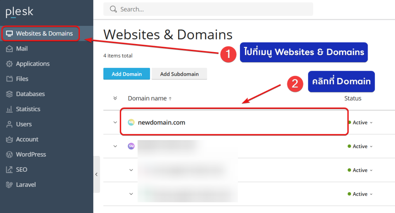Collapse the sidebar with arrow handle
This screenshot has height=213, width=395.
pyautogui.click(x=96, y=174)
